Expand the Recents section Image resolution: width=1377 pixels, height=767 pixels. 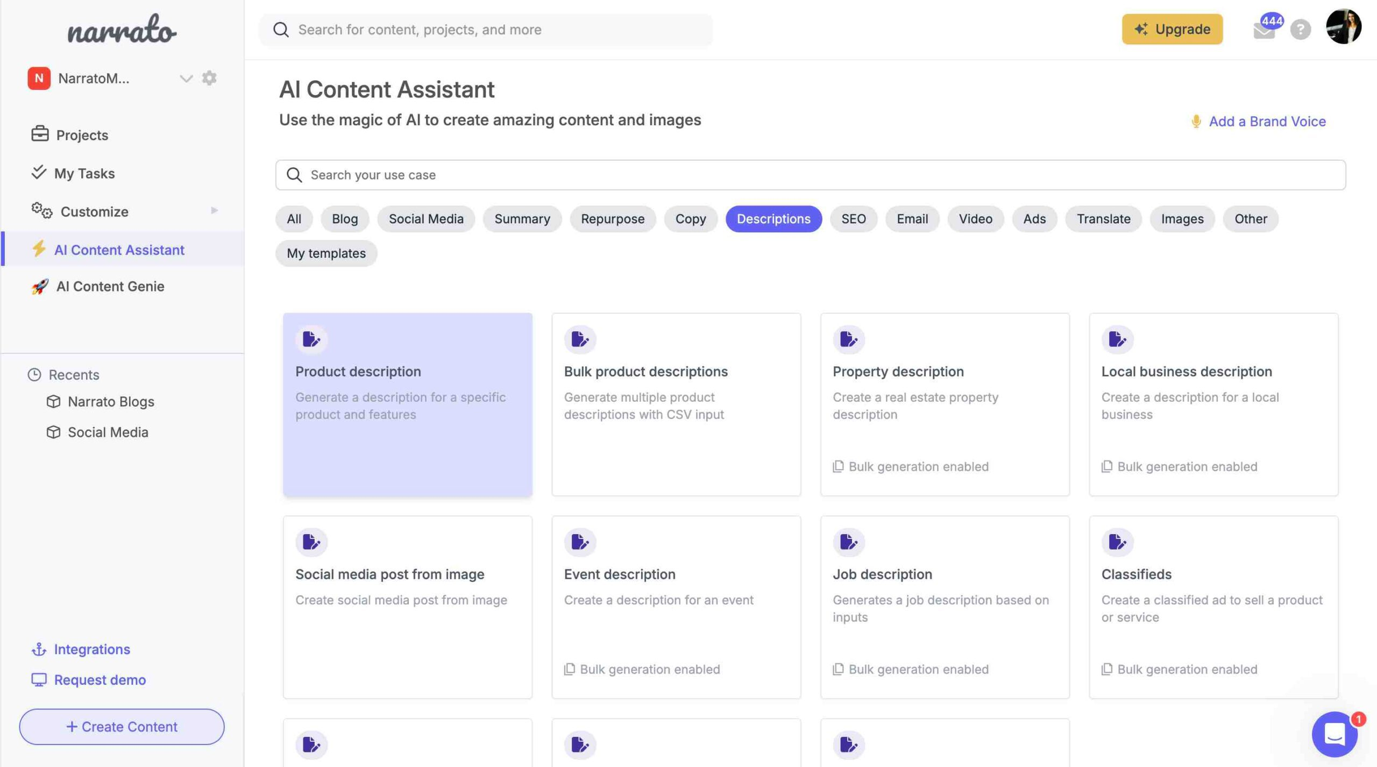point(74,373)
